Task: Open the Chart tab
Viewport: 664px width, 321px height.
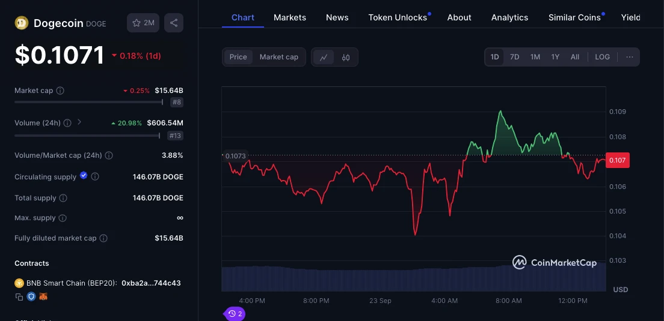Action: point(242,17)
